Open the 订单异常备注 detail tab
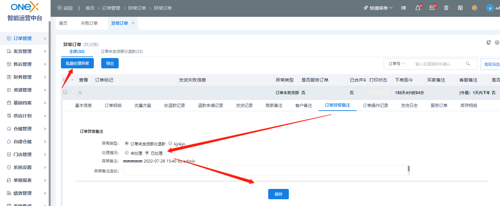Viewport: 500px width, 206px height. pyautogui.click(x=338, y=105)
